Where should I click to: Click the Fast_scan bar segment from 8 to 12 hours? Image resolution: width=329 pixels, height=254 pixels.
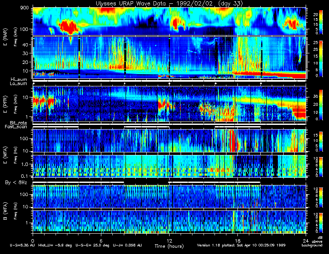click(146, 127)
